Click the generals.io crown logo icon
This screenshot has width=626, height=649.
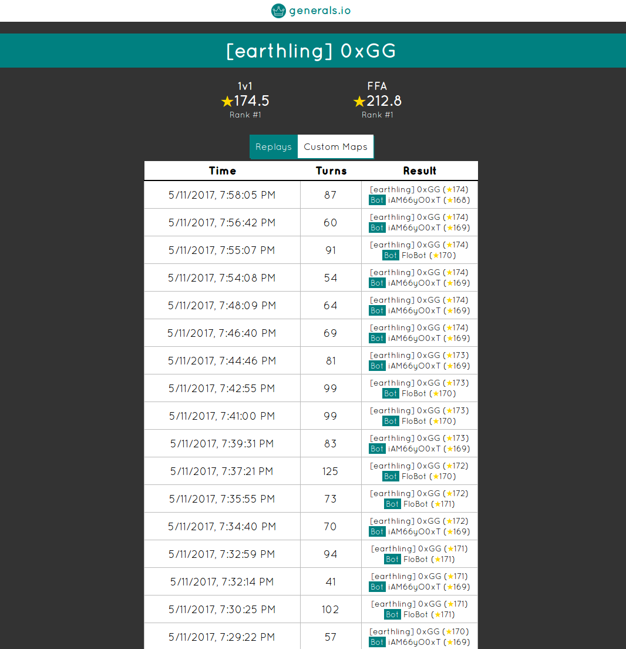point(278,11)
